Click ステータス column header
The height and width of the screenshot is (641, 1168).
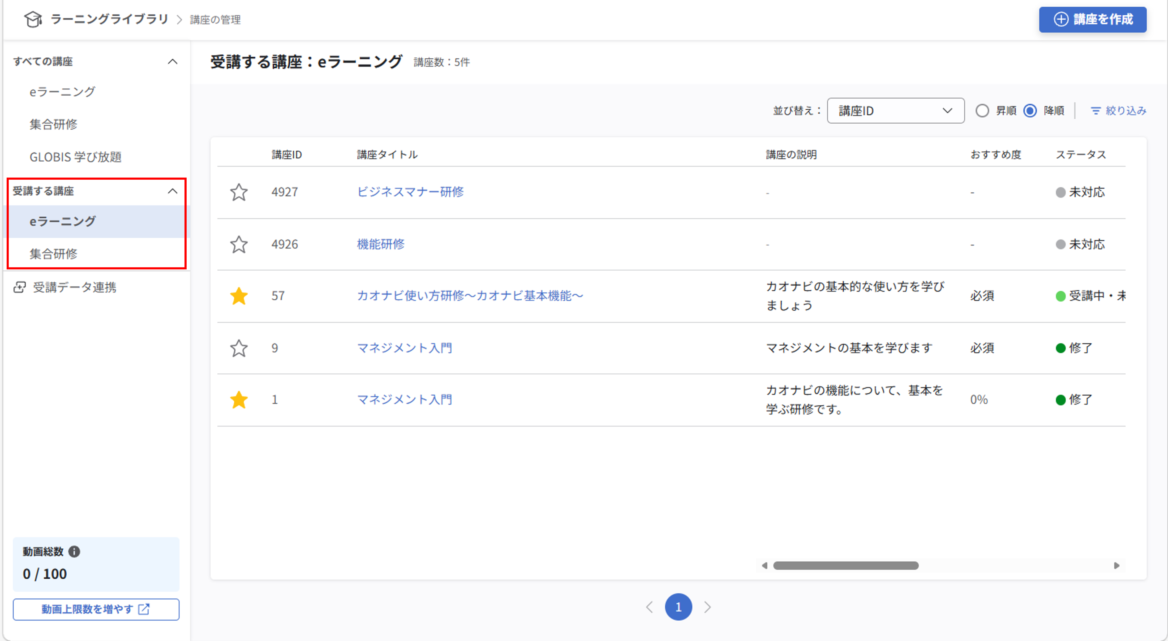(1081, 155)
